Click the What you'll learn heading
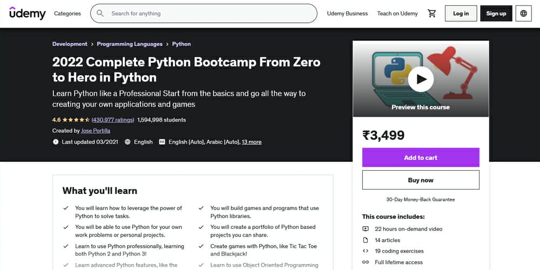This screenshot has width=540, height=270. coord(100,191)
